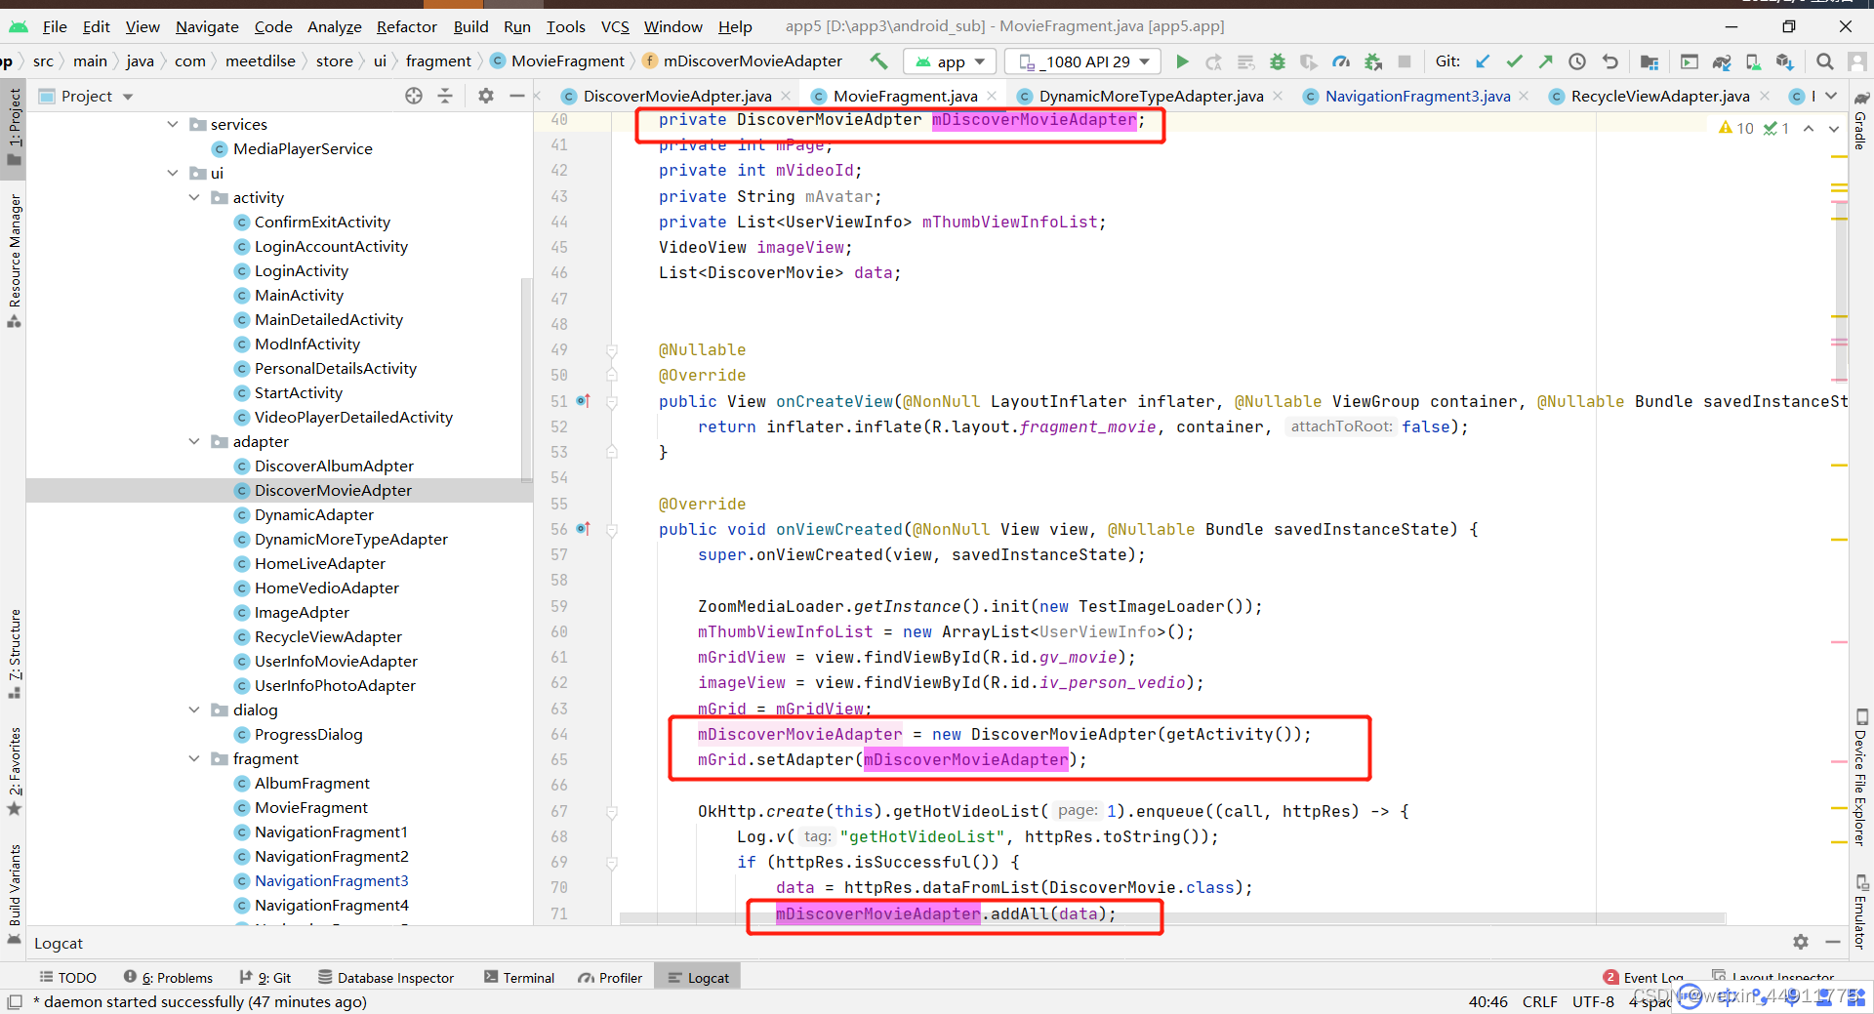Open Project Structure icon in toolbar
1874x1014 pixels.
pyautogui.click(x=1650, y=61)
